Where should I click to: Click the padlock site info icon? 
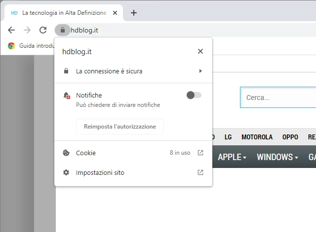[62, 30]
